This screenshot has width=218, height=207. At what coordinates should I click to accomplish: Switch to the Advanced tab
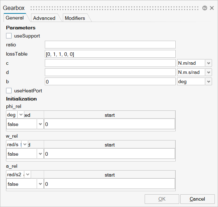[44, 18]
